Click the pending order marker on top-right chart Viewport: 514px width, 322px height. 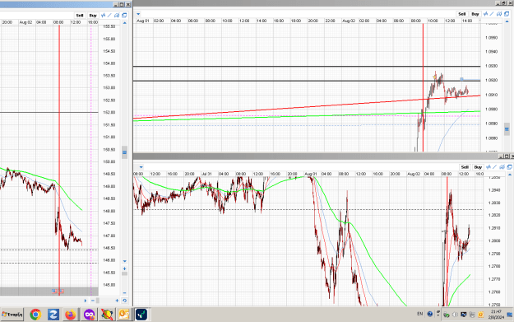[x=461, y=79]
